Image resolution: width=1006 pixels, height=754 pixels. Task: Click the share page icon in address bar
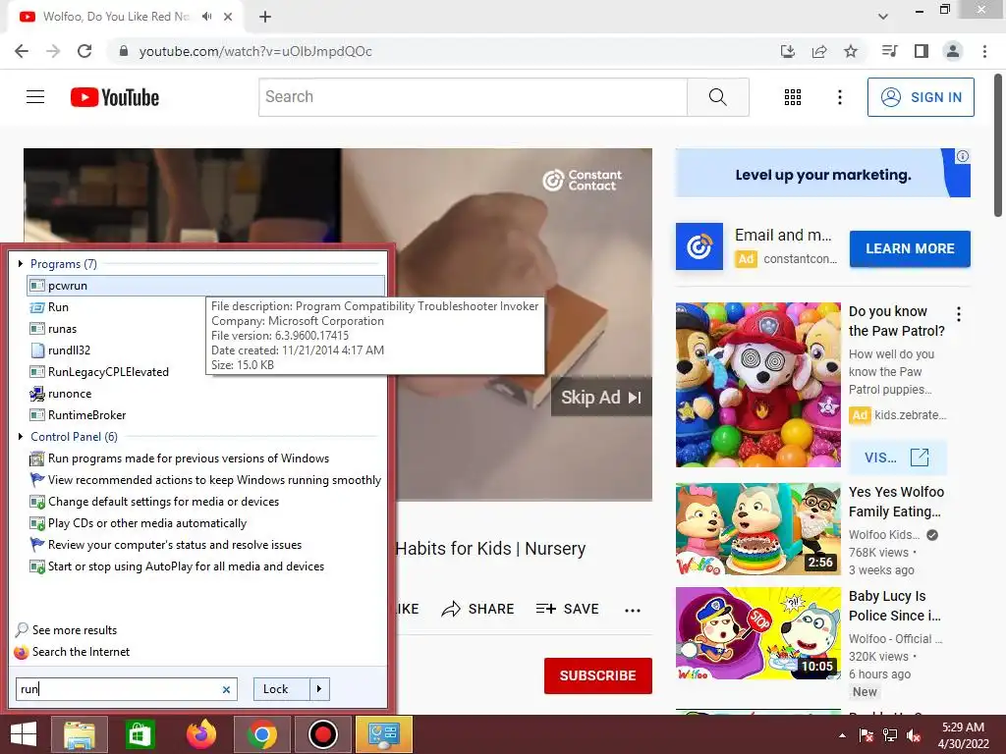(x=818, y=51)
